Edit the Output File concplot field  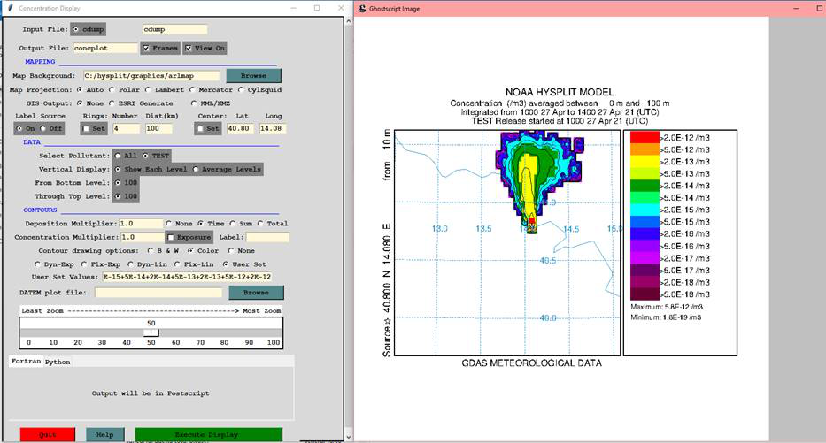[105, 48]
